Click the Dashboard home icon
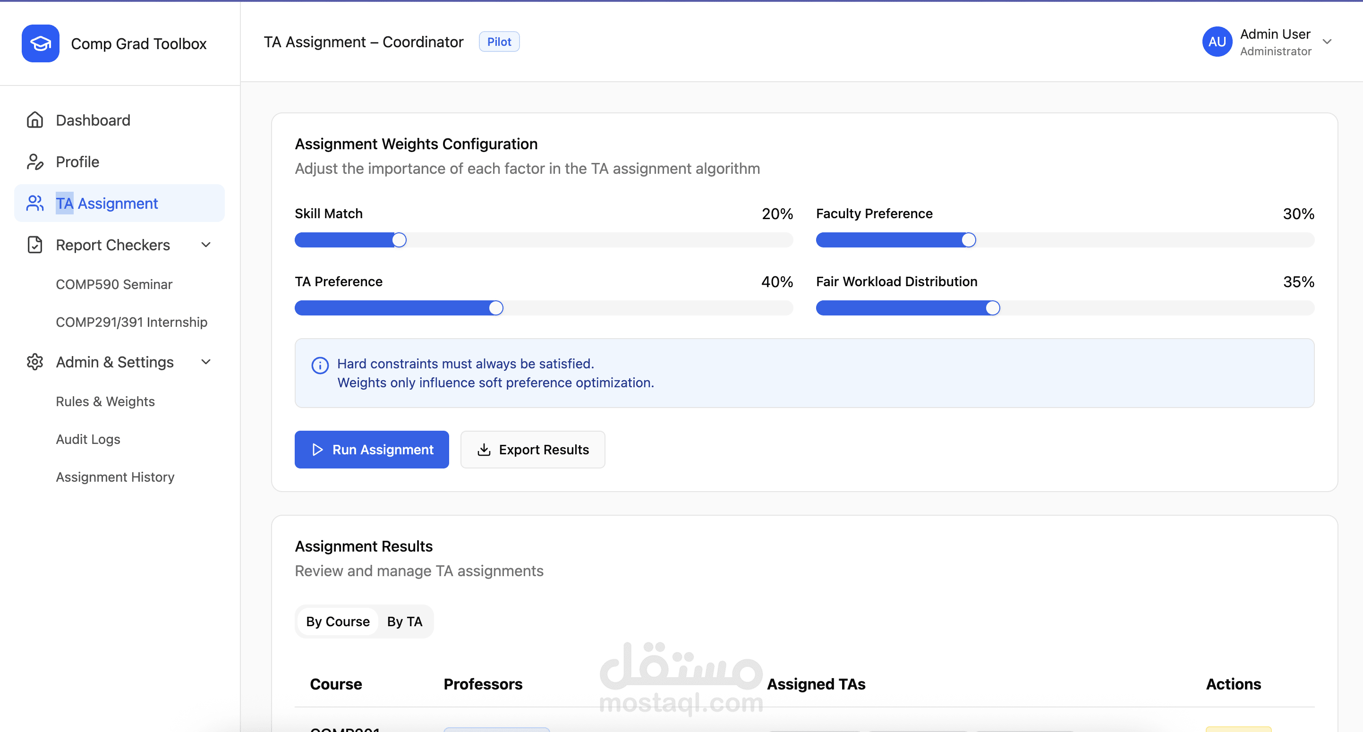1363x732 pixels. point(35,120)
